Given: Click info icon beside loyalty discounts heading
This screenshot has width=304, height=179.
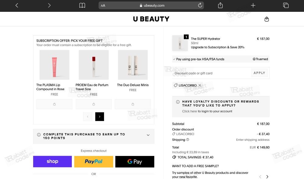Looking at the screenshot, I should (x=178, y=102).
